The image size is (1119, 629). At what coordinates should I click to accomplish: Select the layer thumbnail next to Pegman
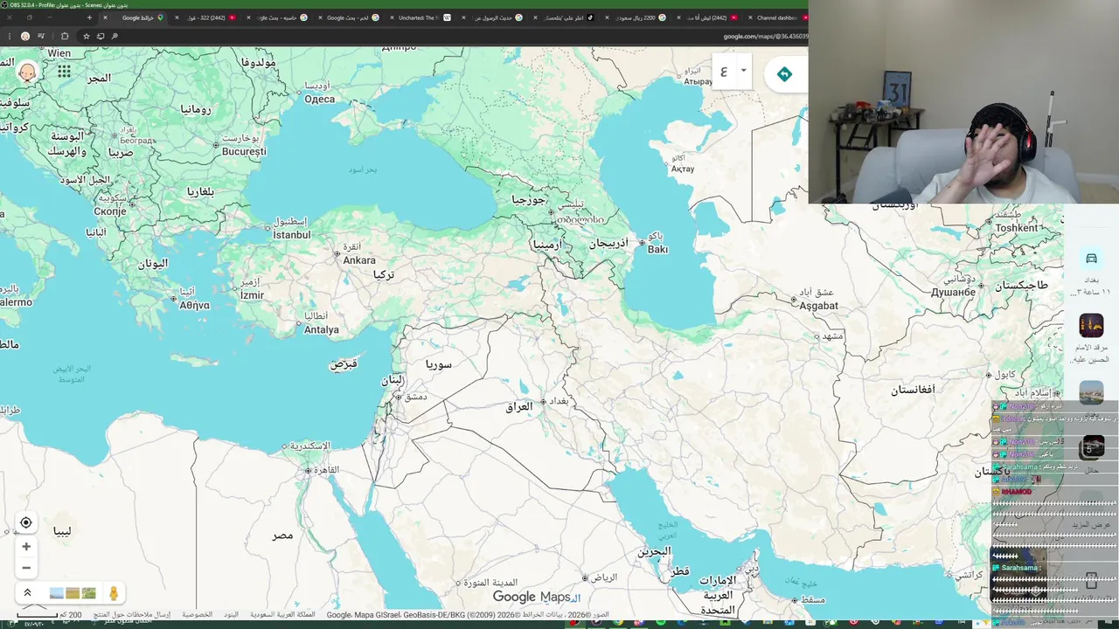(88, 593)
